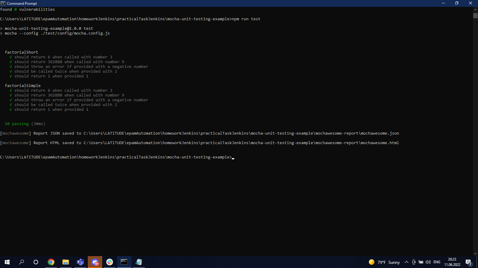This screenshot has width=478, height=268.
Task: Switch to Slack in taskbar
Action: point(110,262)
